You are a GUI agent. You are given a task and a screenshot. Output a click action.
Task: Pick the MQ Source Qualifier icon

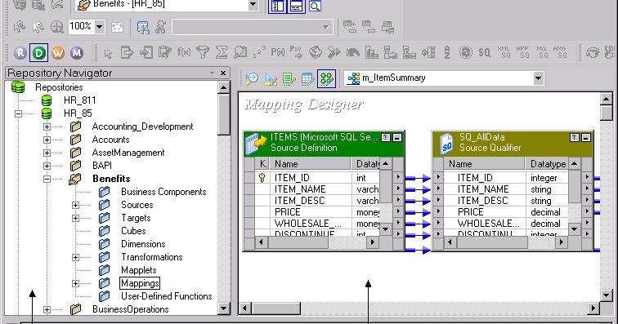click(x=541, y=52)
